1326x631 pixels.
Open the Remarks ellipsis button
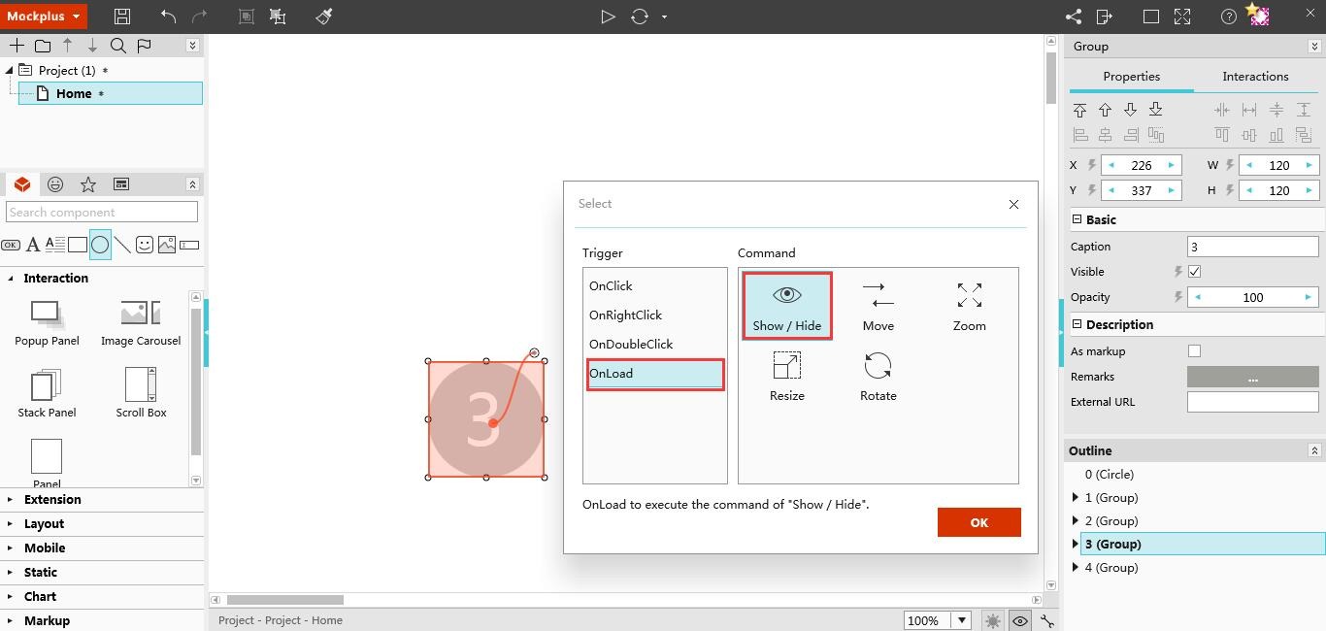click(x=1252, y=377)
